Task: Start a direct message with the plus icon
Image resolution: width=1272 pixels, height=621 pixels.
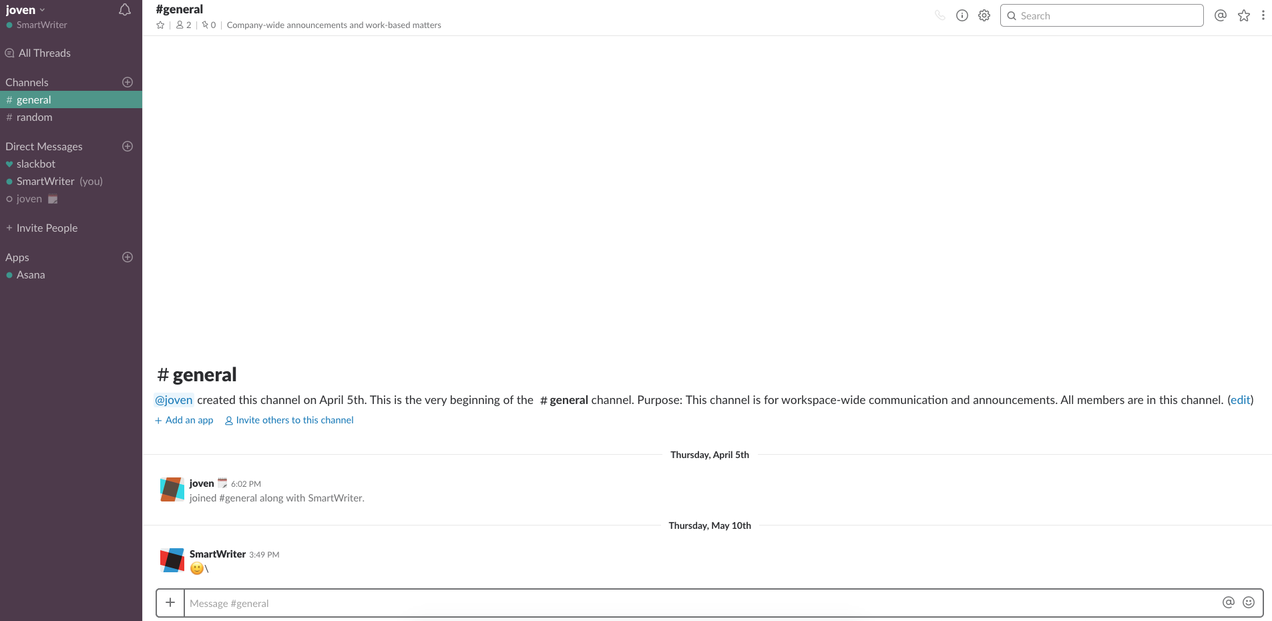Action: click(x=128, y=146)
